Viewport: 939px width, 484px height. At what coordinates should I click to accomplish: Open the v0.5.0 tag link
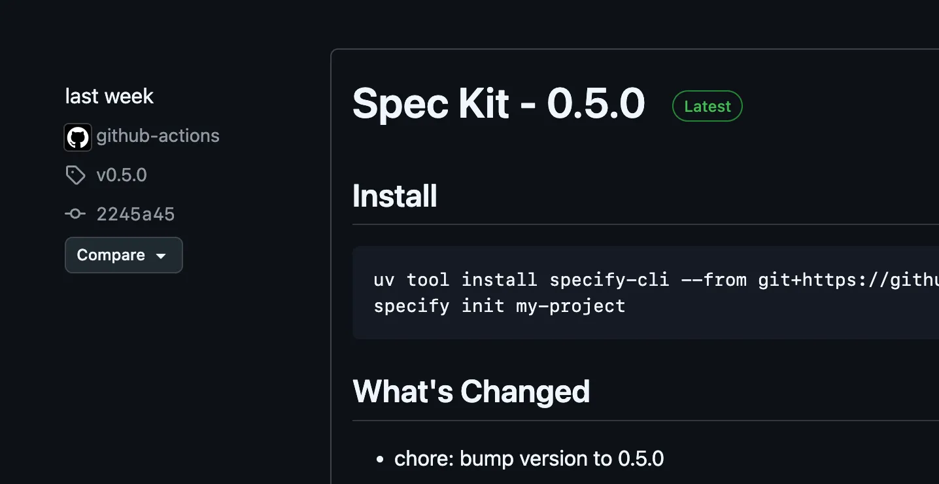(122, 175)
